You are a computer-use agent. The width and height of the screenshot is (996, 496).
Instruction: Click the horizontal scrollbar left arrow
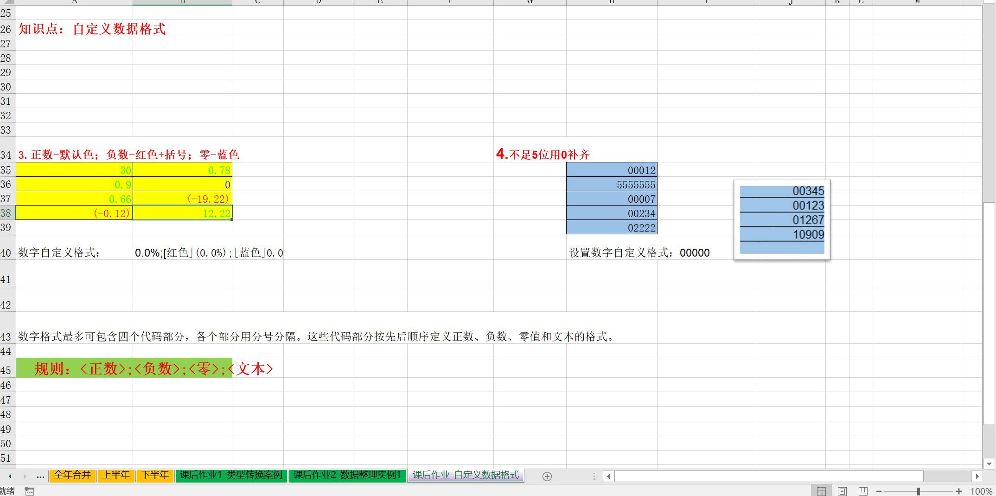click(608, 476)
